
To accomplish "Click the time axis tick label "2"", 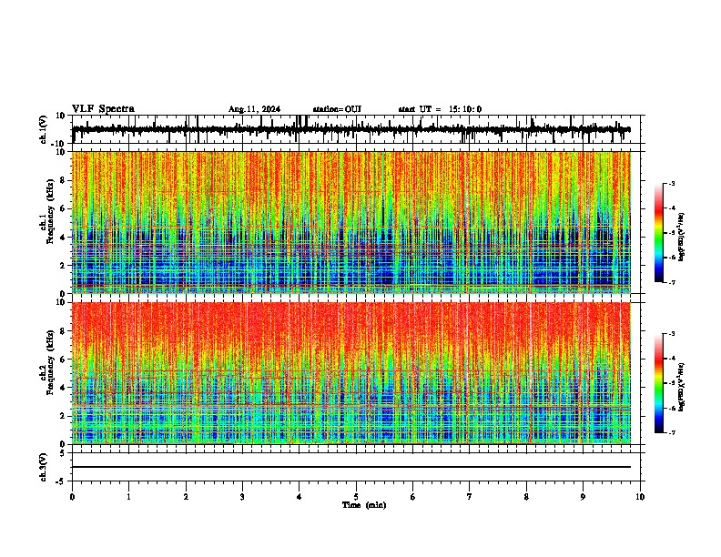I will (x=186, y=497).
